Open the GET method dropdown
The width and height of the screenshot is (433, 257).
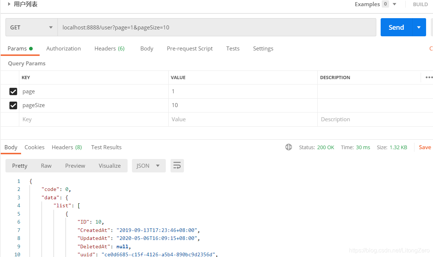(32, 27)
